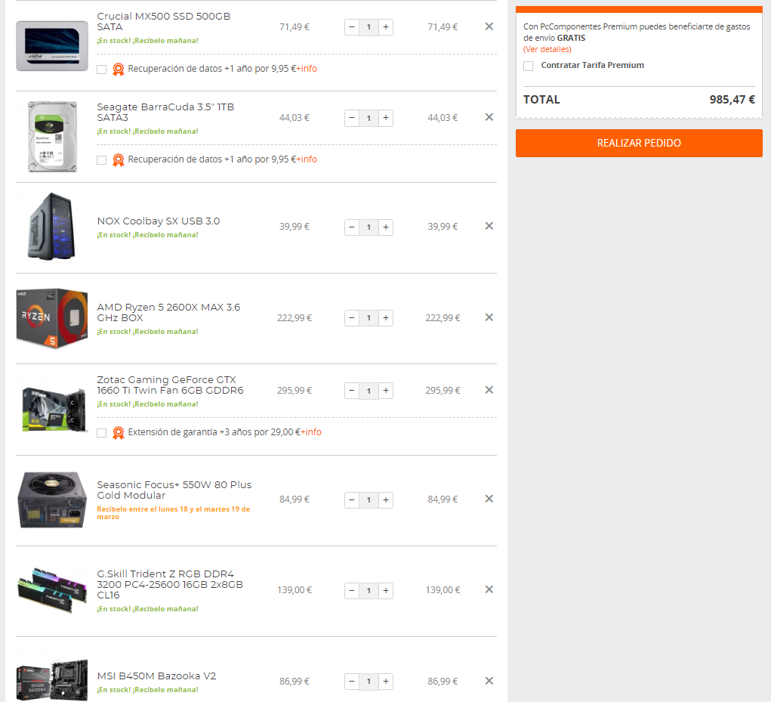Click Seasonic Focus+ quantity field
This screenshot has width=771, height=702.
click(x=369, y=499)
